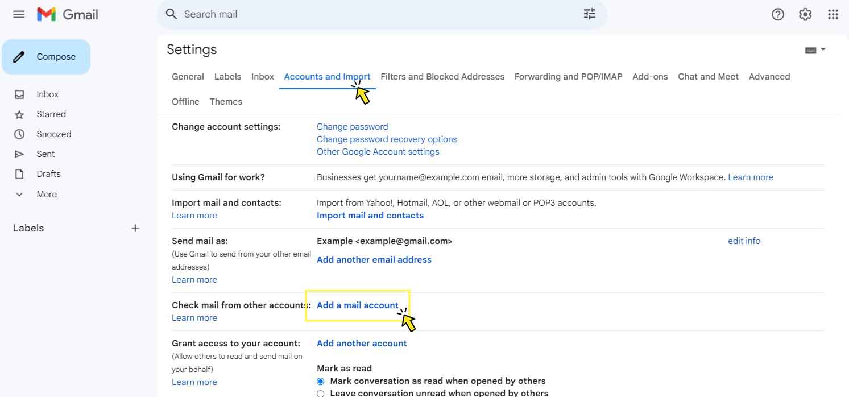Image resolution: width=849 pixels, height=397 pixels.
Task: Open advanced search options icon
Action: [589, 14]
